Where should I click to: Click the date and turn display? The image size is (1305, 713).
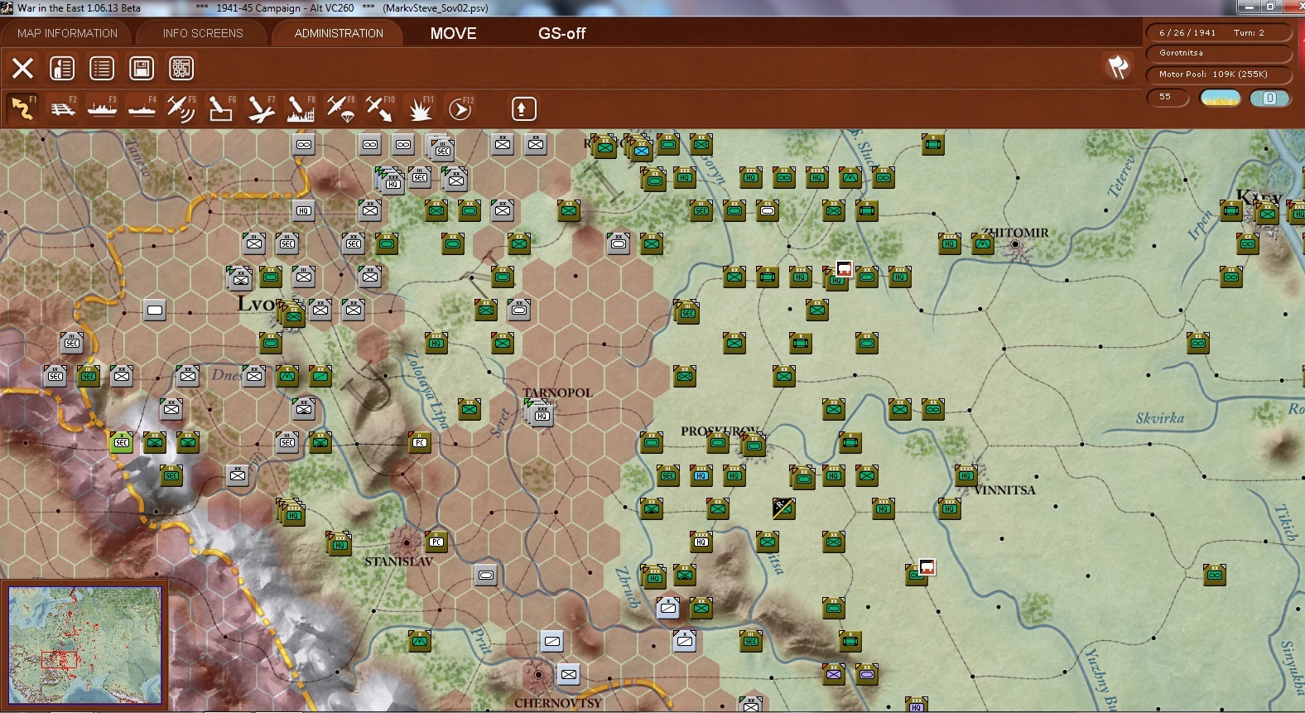click(x=1219, y=32)
